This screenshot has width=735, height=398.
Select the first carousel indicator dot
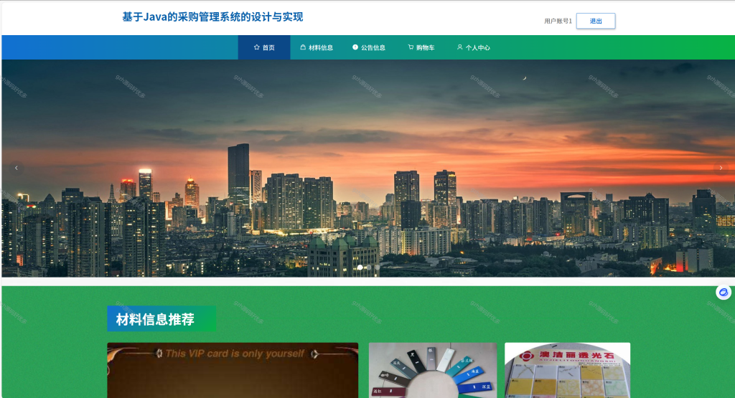point(360,267)
